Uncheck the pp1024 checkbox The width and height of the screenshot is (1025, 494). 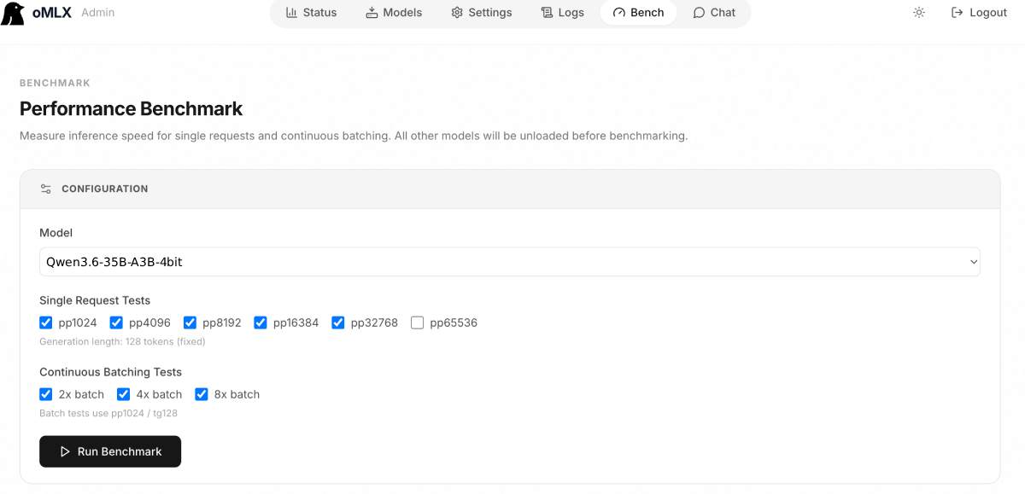click(46, 323)
